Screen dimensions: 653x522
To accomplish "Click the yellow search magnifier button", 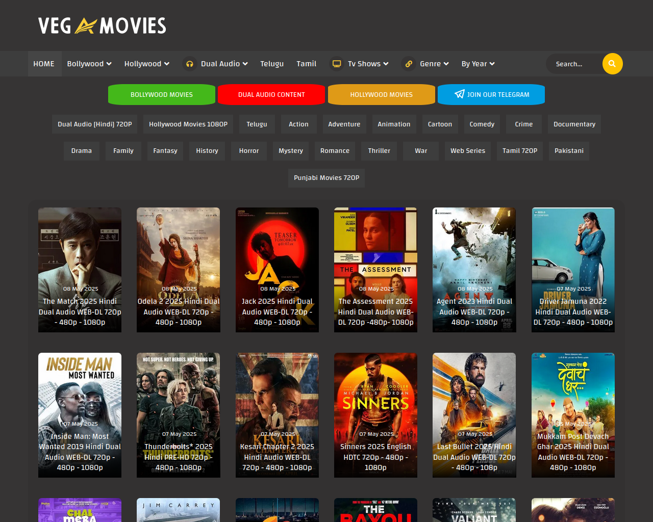I will pyautogui.click(x=612, y=64).
